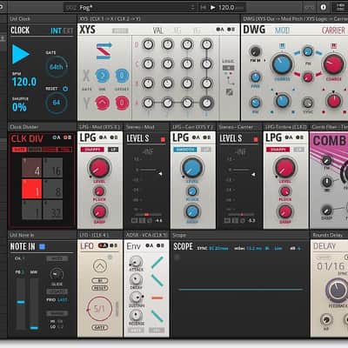Open the Clock reset 64 selector
Image resolution: width=348 pixels, height=348 pixels.
tap(57, 103)
